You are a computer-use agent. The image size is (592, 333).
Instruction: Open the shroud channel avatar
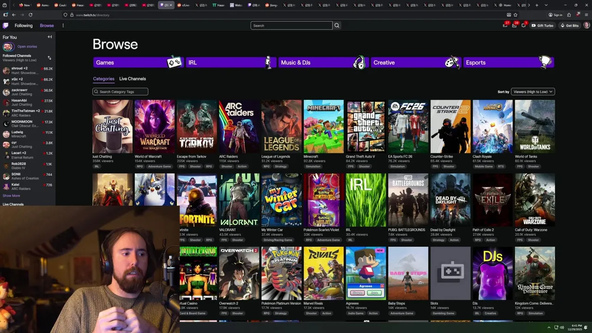pyautogui.click(x=6, y=71)
